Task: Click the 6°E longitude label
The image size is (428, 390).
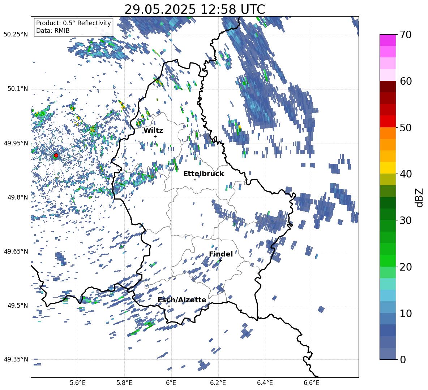Action: (171, 383)
